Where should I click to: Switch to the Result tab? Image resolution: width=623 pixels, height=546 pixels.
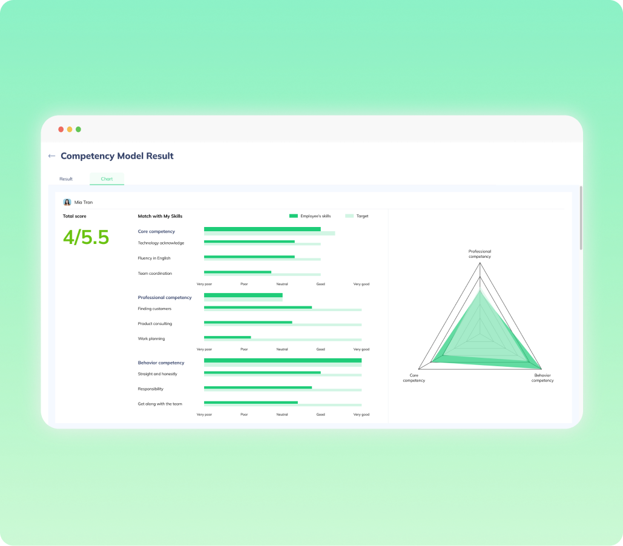tap(66, 179)
